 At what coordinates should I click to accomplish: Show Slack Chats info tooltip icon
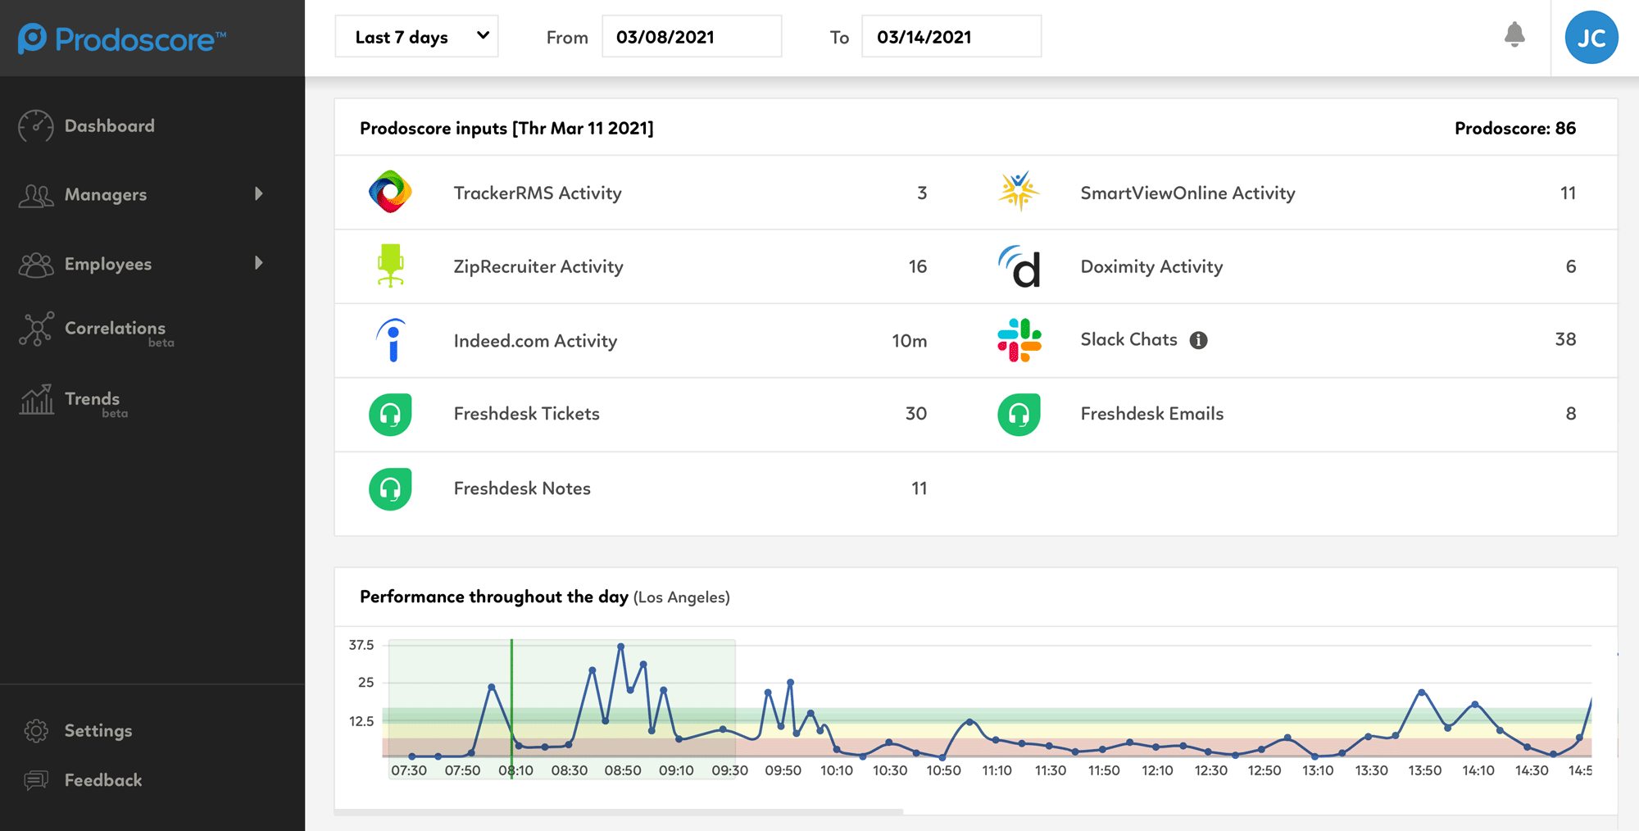click(1198, 340)
